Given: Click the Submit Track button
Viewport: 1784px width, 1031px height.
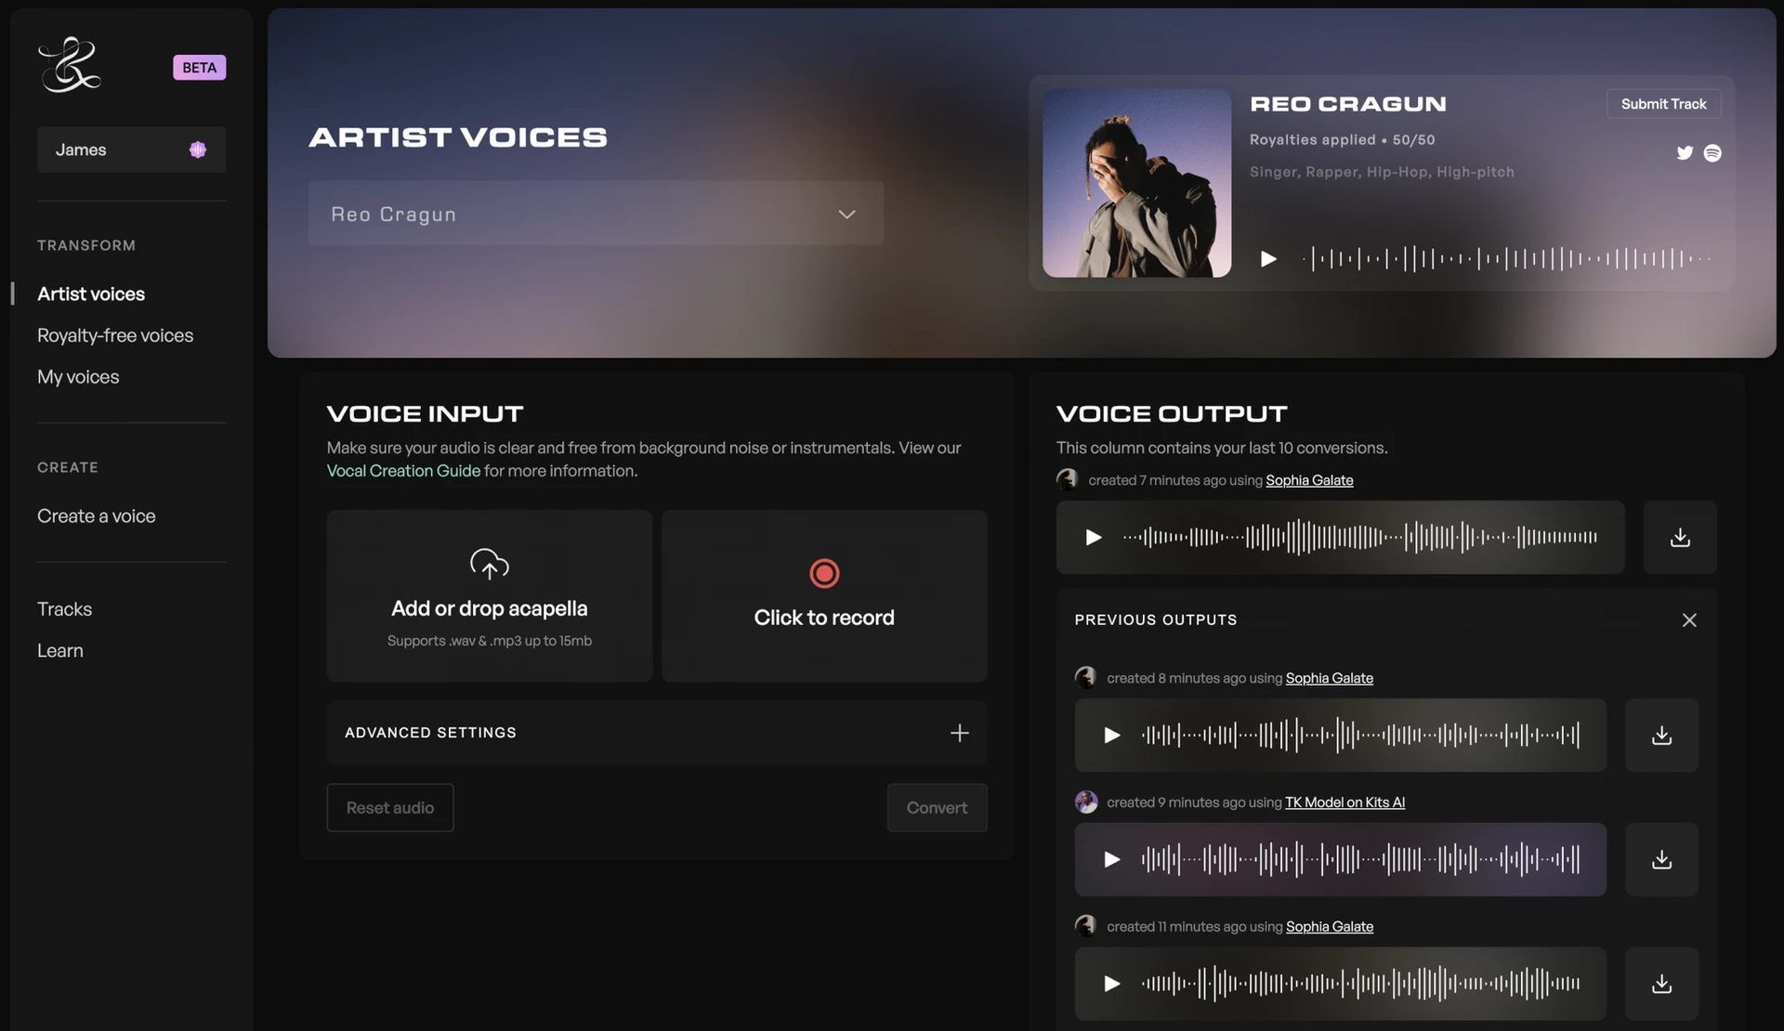Looking at the screenshot, I should (1664, 103).
